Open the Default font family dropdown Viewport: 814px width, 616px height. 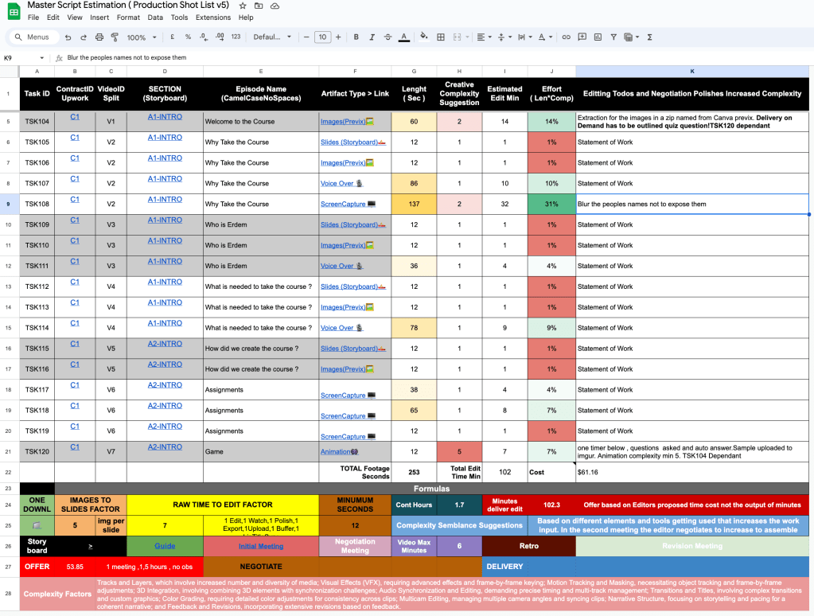[272, 37]
